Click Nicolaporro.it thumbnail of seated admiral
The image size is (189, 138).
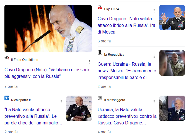pyautogui.click(x=79, y=108)
